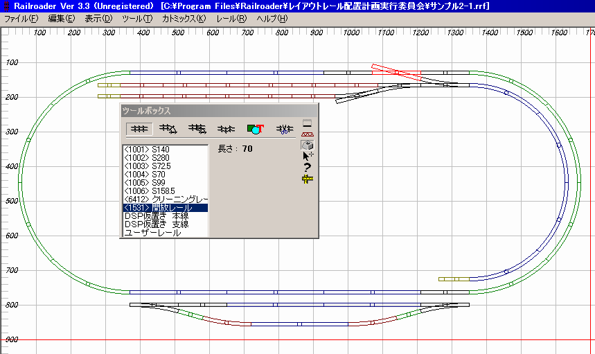Open the レール(R) menu
The height and width of the screenshot is (354, 595).
pyautogui.click(x=231, y=18)
